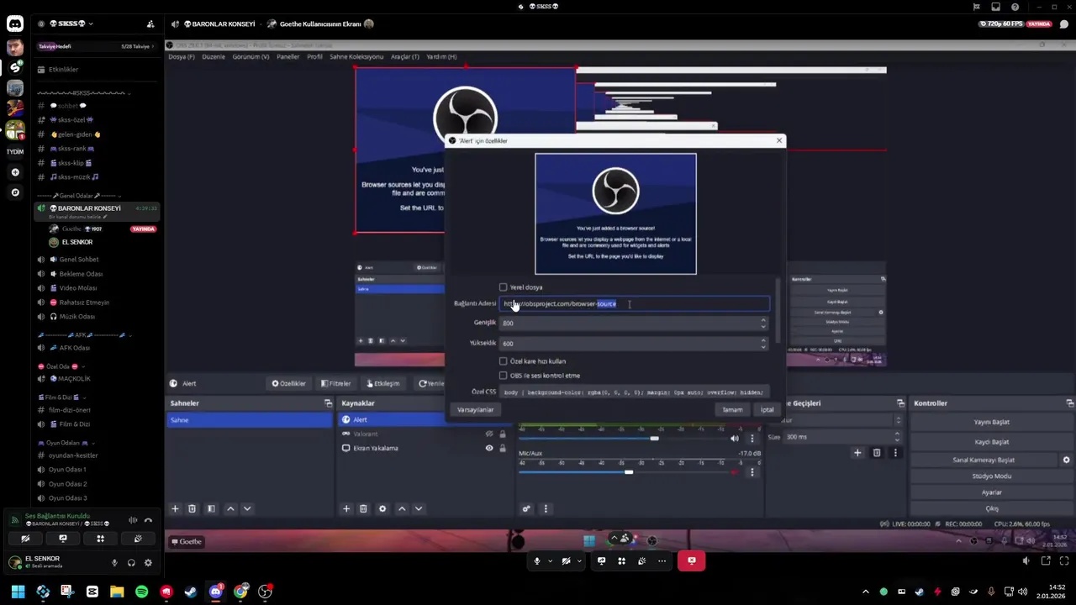This screenshot has height=605, width=1076.
Task: Open Discord inbox icon in title bar
Action: 995,7
